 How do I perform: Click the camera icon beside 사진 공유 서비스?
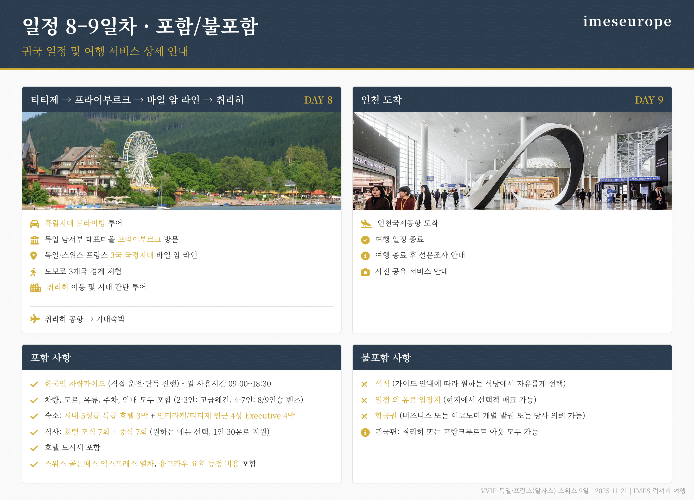tap(365, 272)
